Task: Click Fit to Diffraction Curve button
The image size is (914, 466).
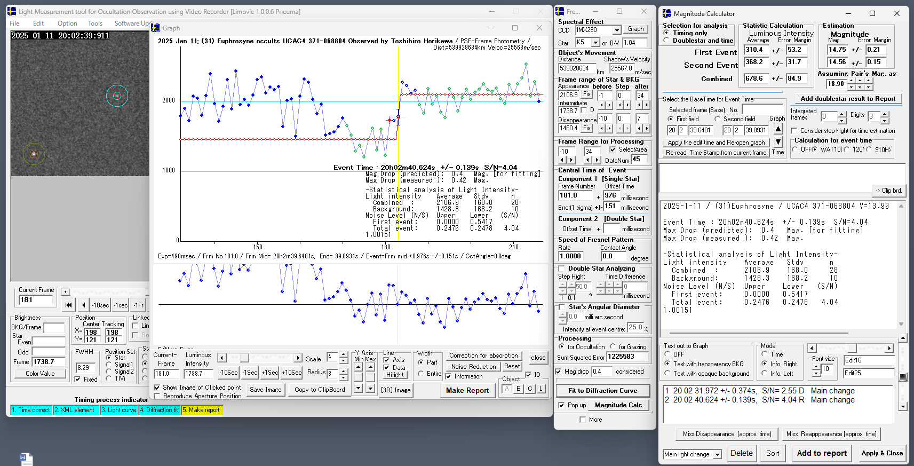Action: pyautogui.click(x=602, y=391)
